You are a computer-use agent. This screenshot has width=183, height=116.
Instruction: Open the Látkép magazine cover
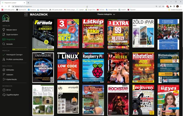tap(93, 34)
